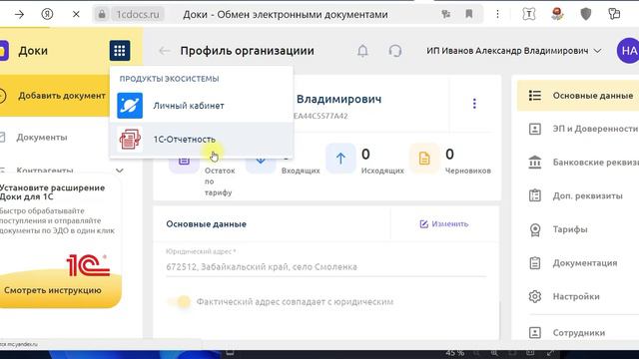639x359 pixels.
Task: Click Исходящих counter text
Action: point(382,171)
